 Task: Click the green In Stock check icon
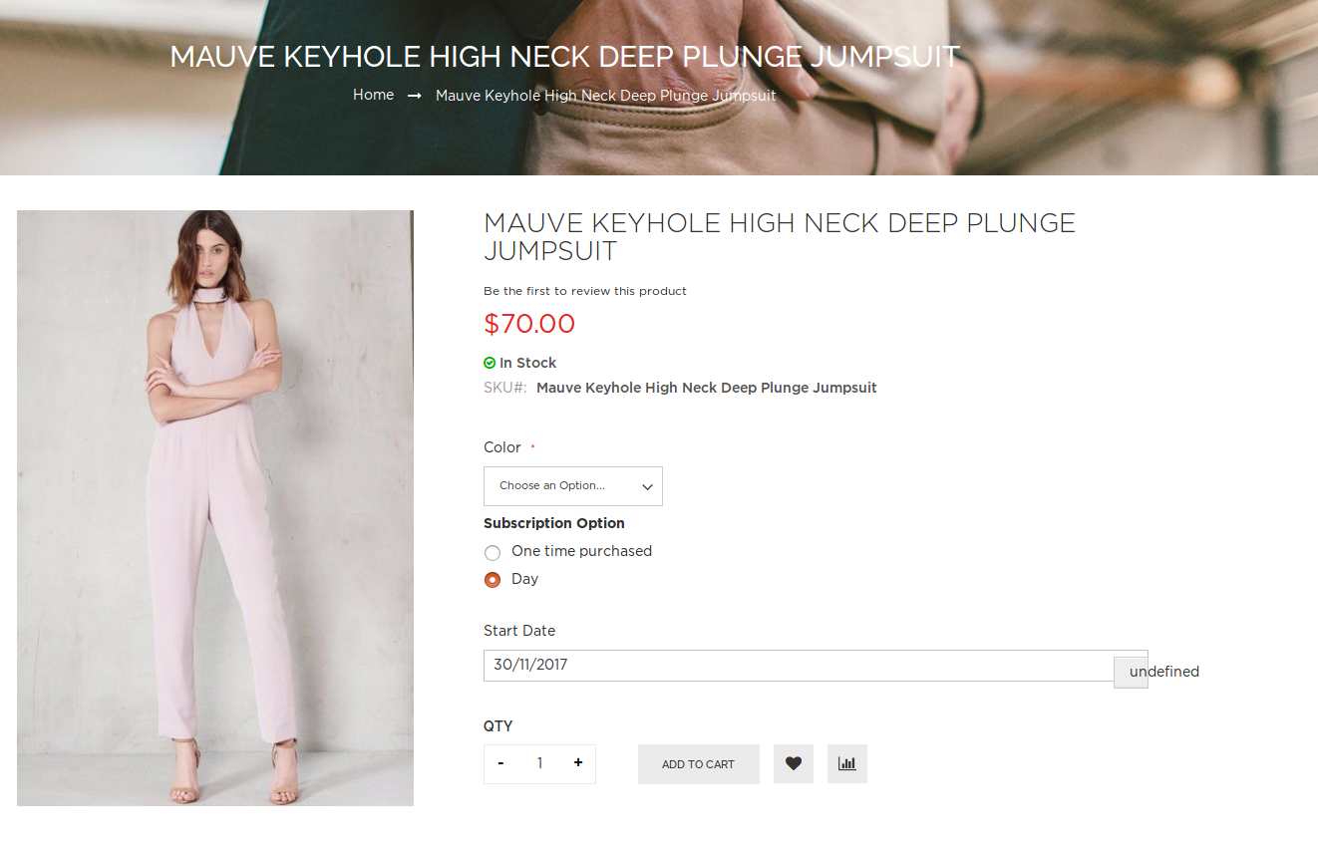(490, 363)
